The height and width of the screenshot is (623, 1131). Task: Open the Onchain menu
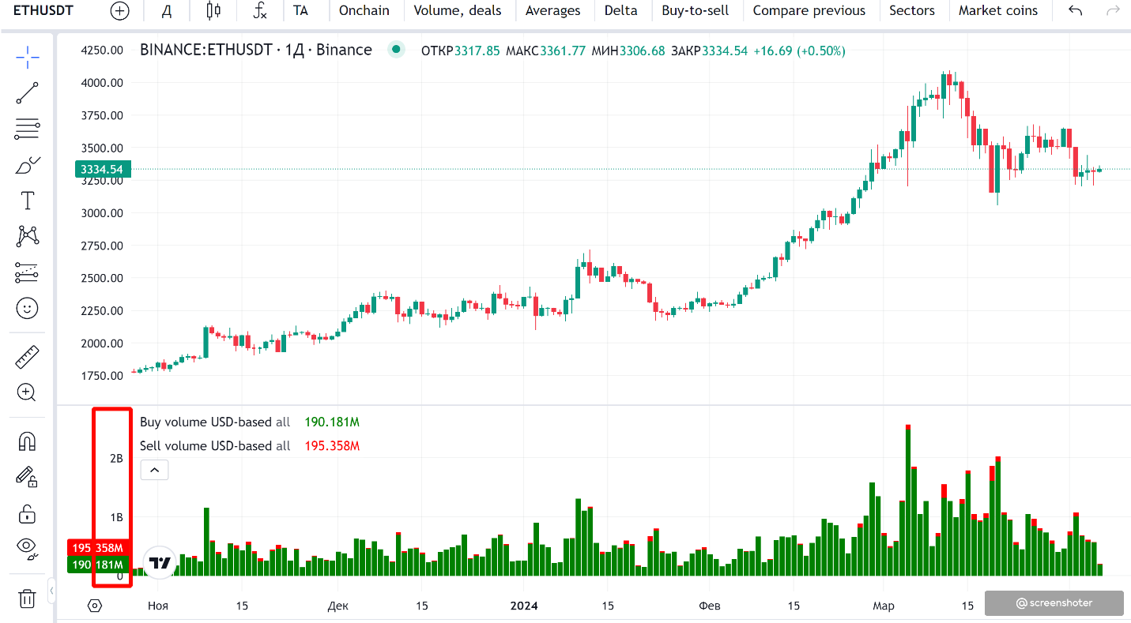pyautogui.click(x=364, y=11)
